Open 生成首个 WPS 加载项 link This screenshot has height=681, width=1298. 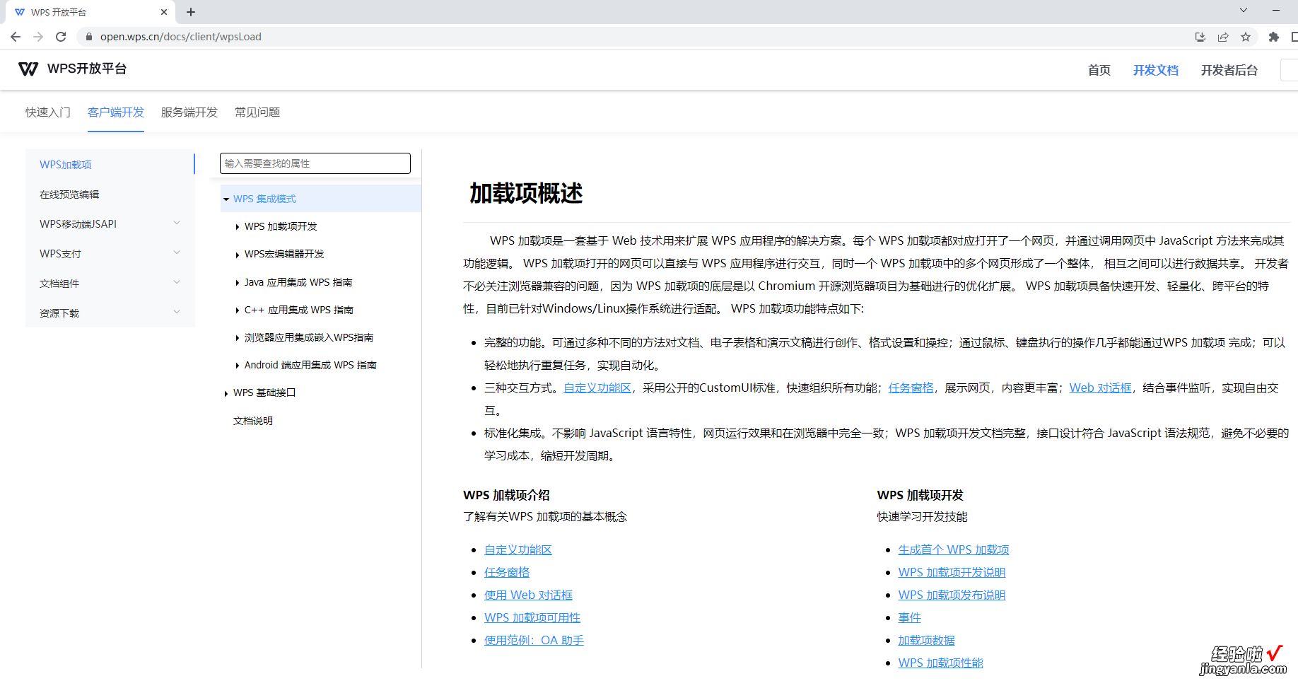[x=954, y=549]
